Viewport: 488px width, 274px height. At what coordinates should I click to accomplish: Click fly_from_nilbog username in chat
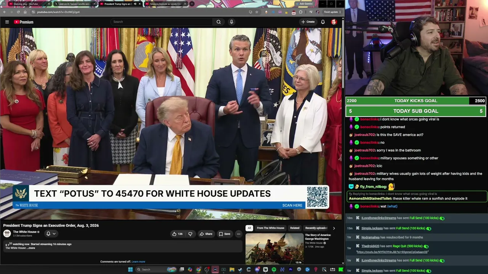tap(373, 187)
